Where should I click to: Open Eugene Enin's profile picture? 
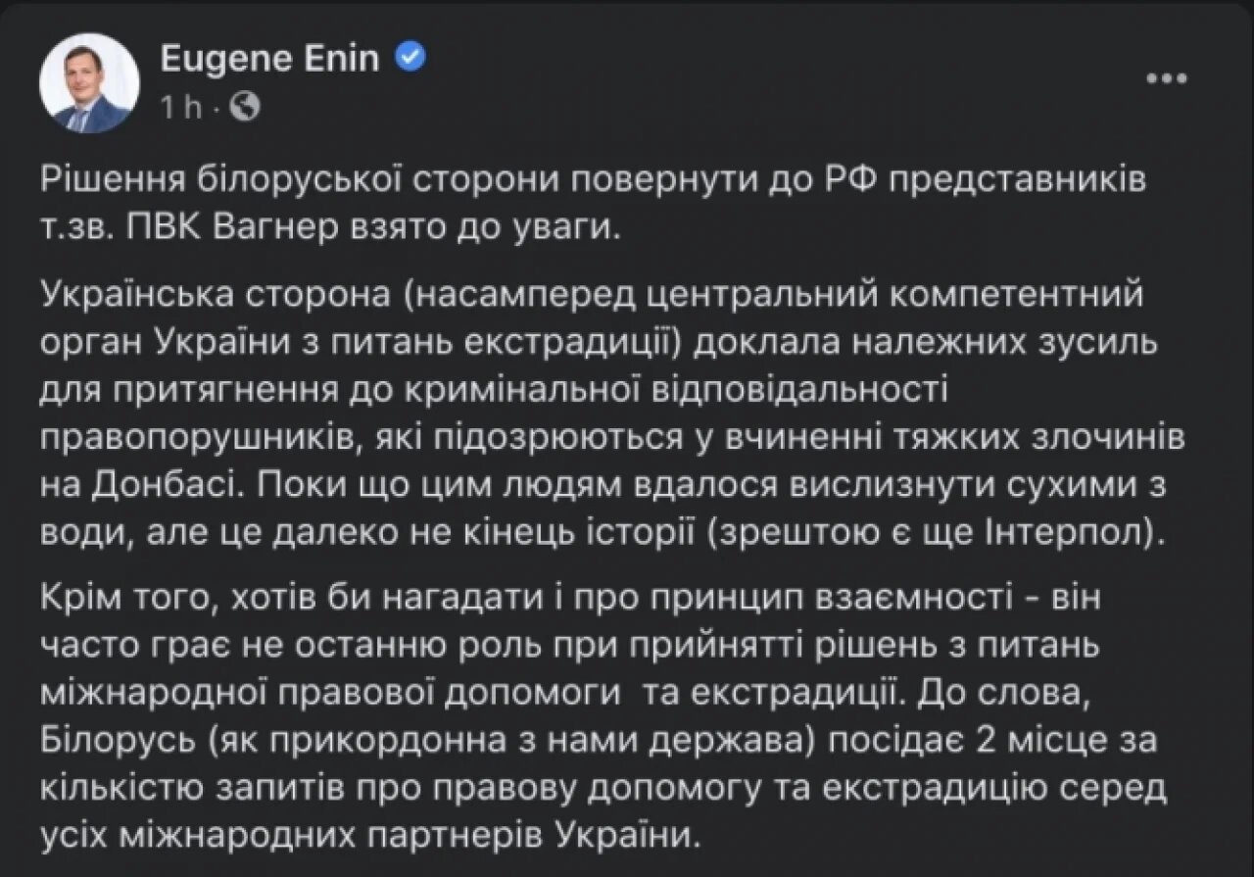click(89, 83)
